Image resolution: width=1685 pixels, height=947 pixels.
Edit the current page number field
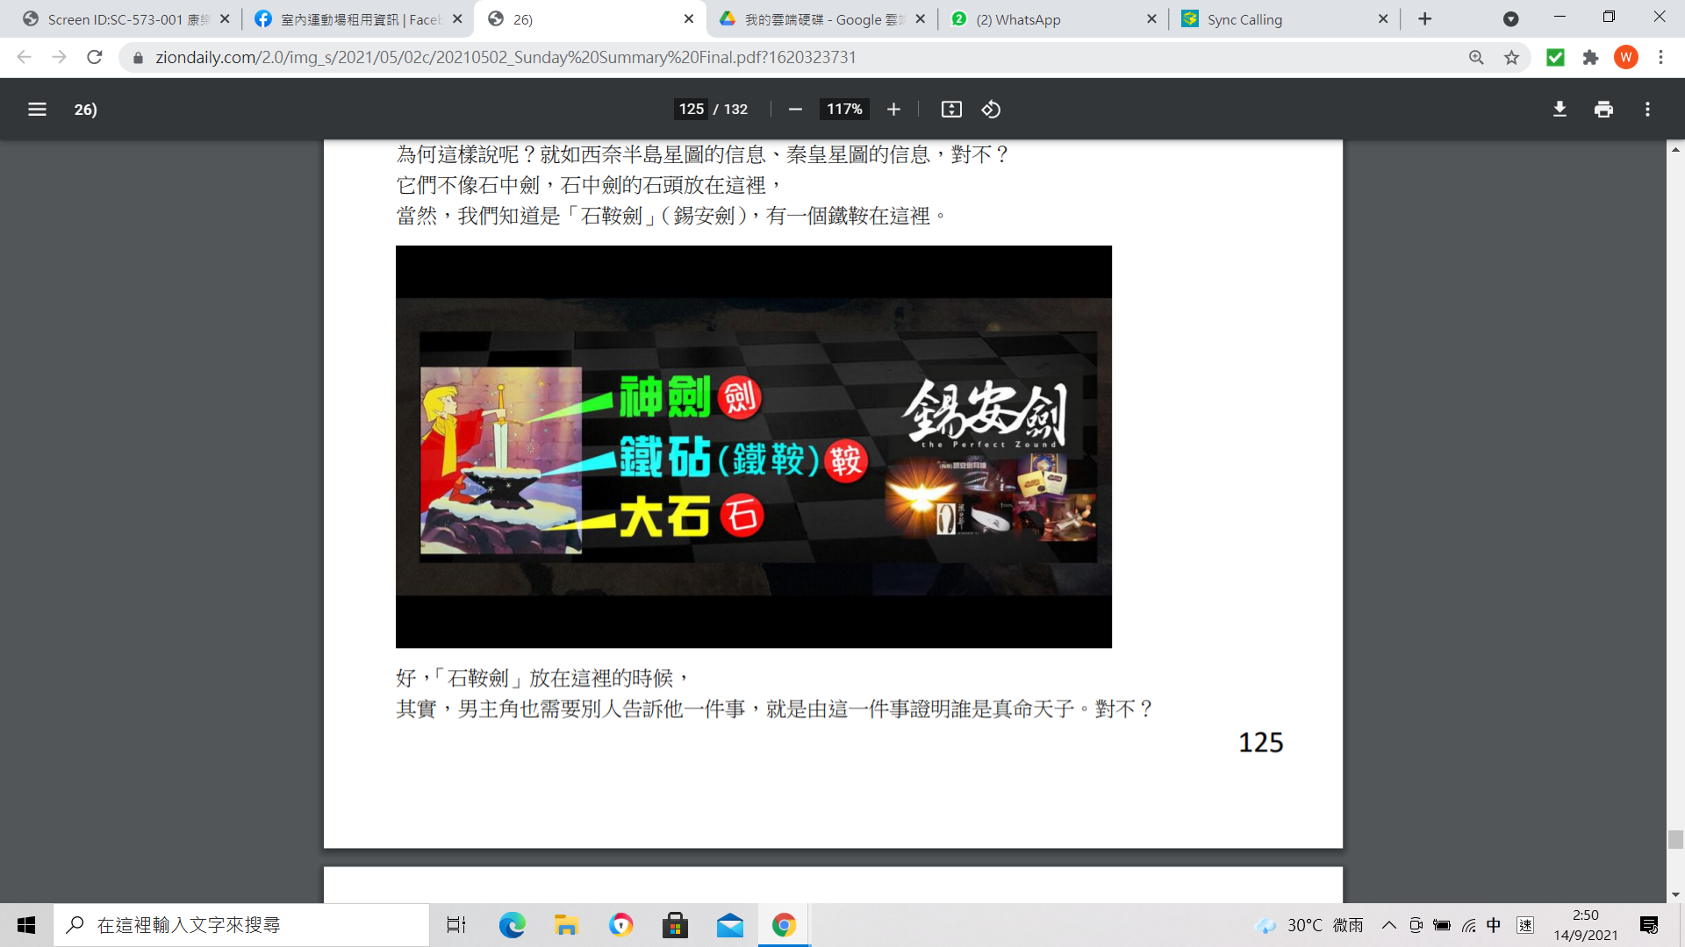coord(691,110)
